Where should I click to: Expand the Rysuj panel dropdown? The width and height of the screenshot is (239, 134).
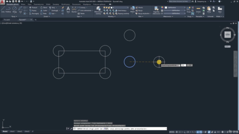[x=14, y=16]
